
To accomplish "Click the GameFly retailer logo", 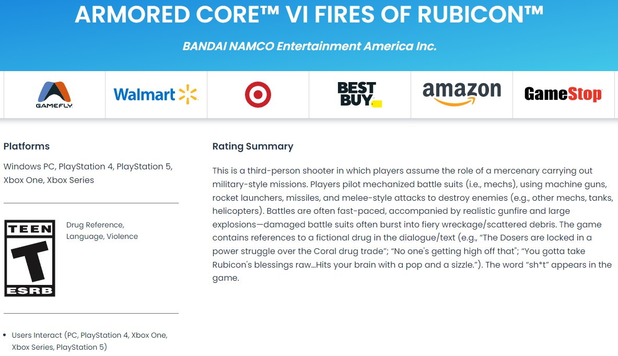I will point(54,95).
